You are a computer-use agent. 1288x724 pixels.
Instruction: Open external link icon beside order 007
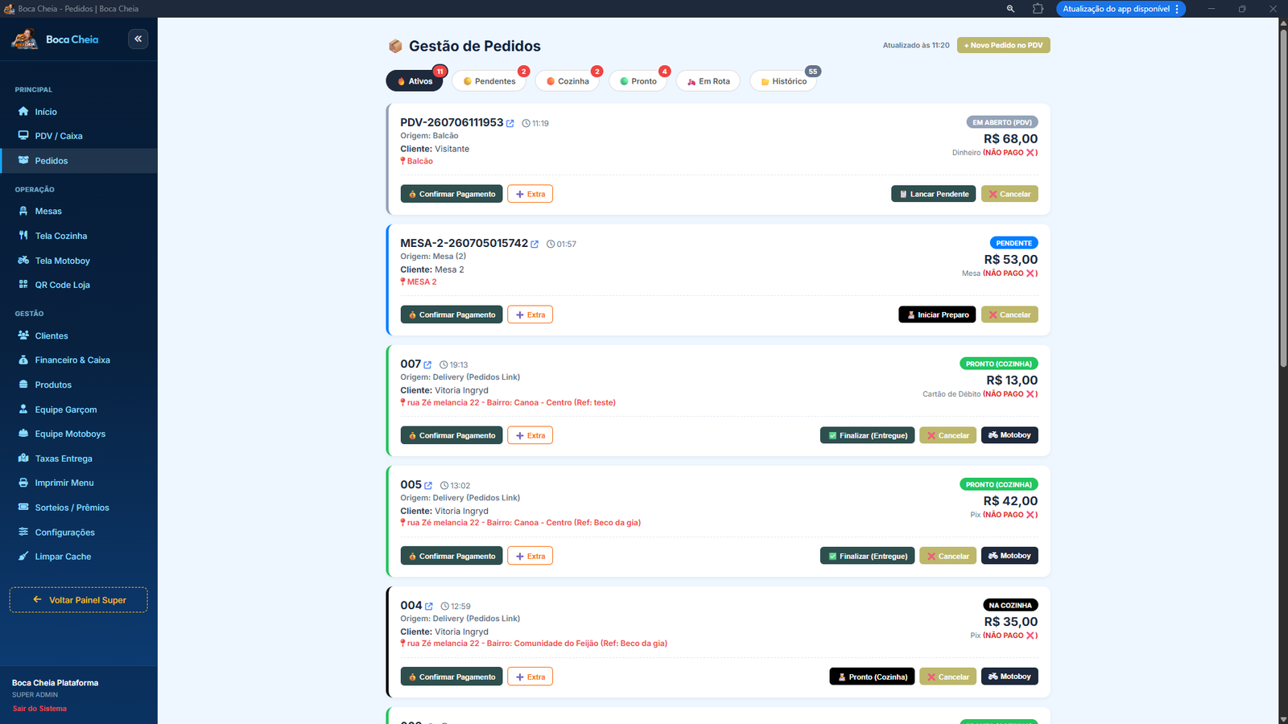click(427, 364)
